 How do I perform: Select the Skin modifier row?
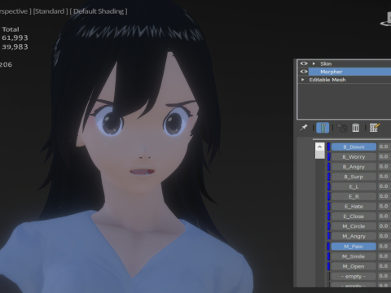tap(345, 63)
